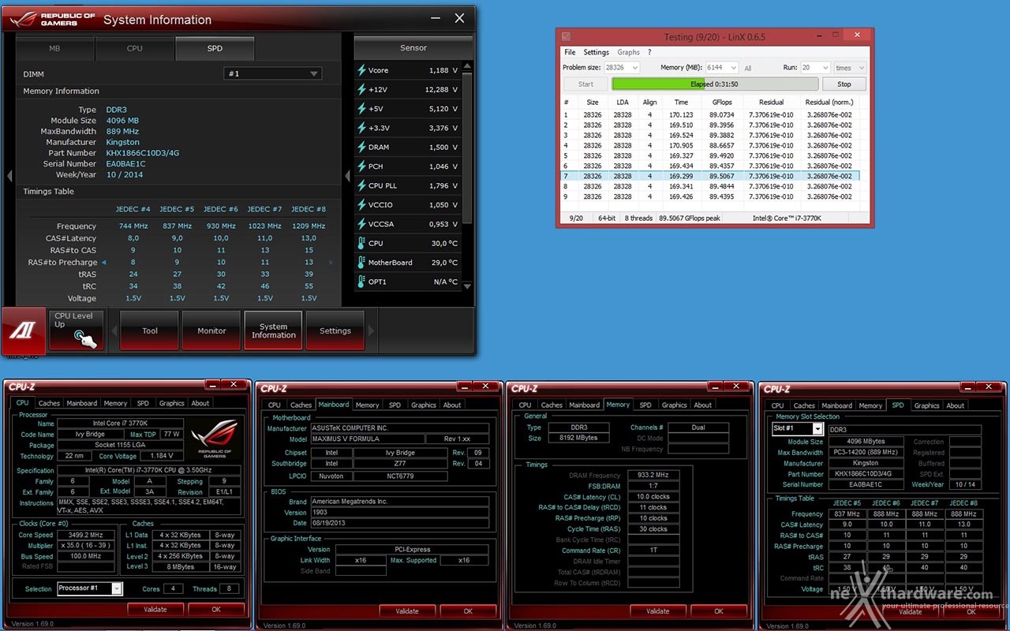Viewport: 1010px width, 631px height.
Task: Click bottom navigation right arrow beside Settings
Action: click(x=372, y=331)
